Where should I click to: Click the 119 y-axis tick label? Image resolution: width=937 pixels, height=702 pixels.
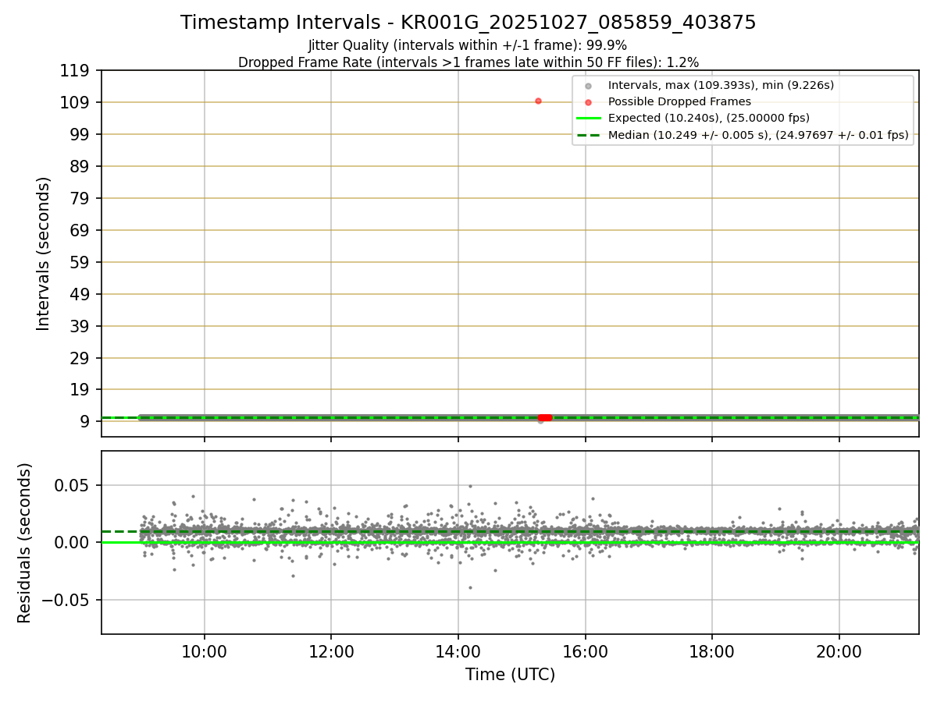click(x=77, y=71)
